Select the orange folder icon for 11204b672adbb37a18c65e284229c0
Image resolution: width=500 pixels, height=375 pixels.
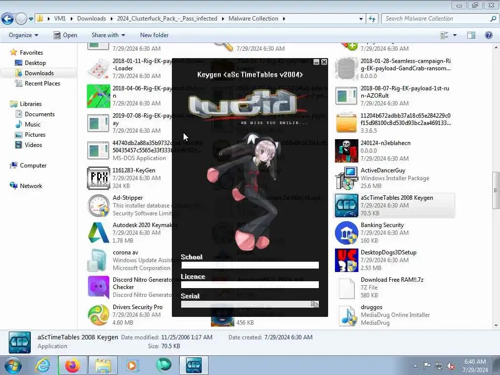(347, 123)
